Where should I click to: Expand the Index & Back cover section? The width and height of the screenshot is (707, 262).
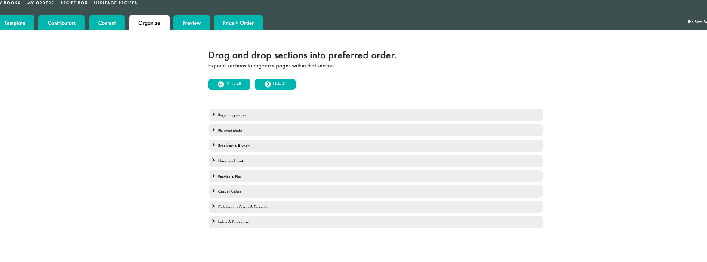tap(213, 222)
